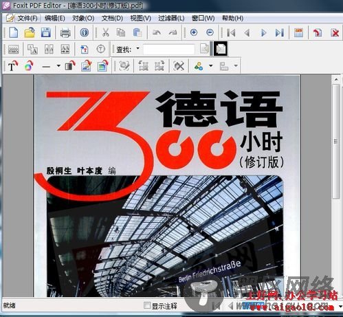Expand the align objects dropdown arrow

click(236, 66)
